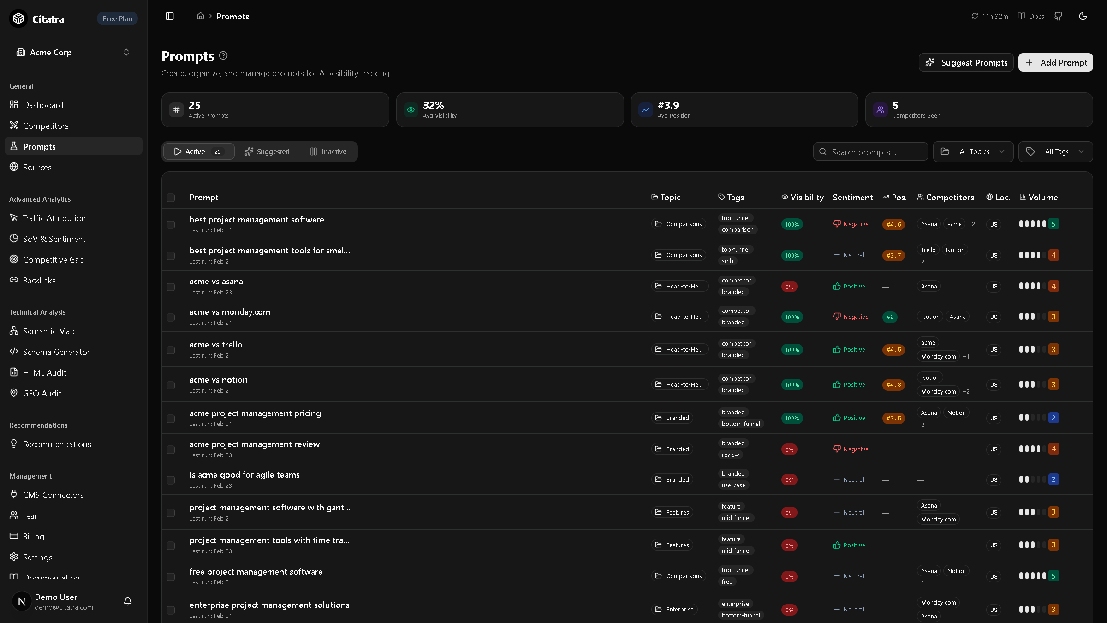The width and height of the screenshot is (1107, 623).
Task: Select checkbox for acme vs asana row
Action: 171,287
